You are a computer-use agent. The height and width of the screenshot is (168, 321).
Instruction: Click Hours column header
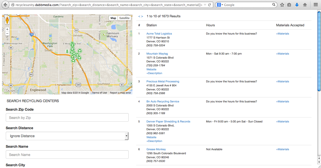tap(210, 25)
